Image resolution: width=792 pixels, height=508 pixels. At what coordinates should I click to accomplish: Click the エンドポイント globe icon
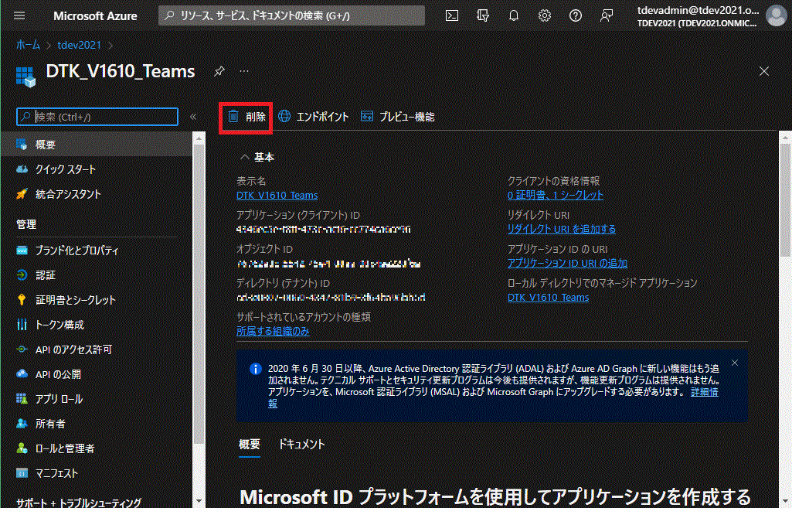tap(284, 116)
